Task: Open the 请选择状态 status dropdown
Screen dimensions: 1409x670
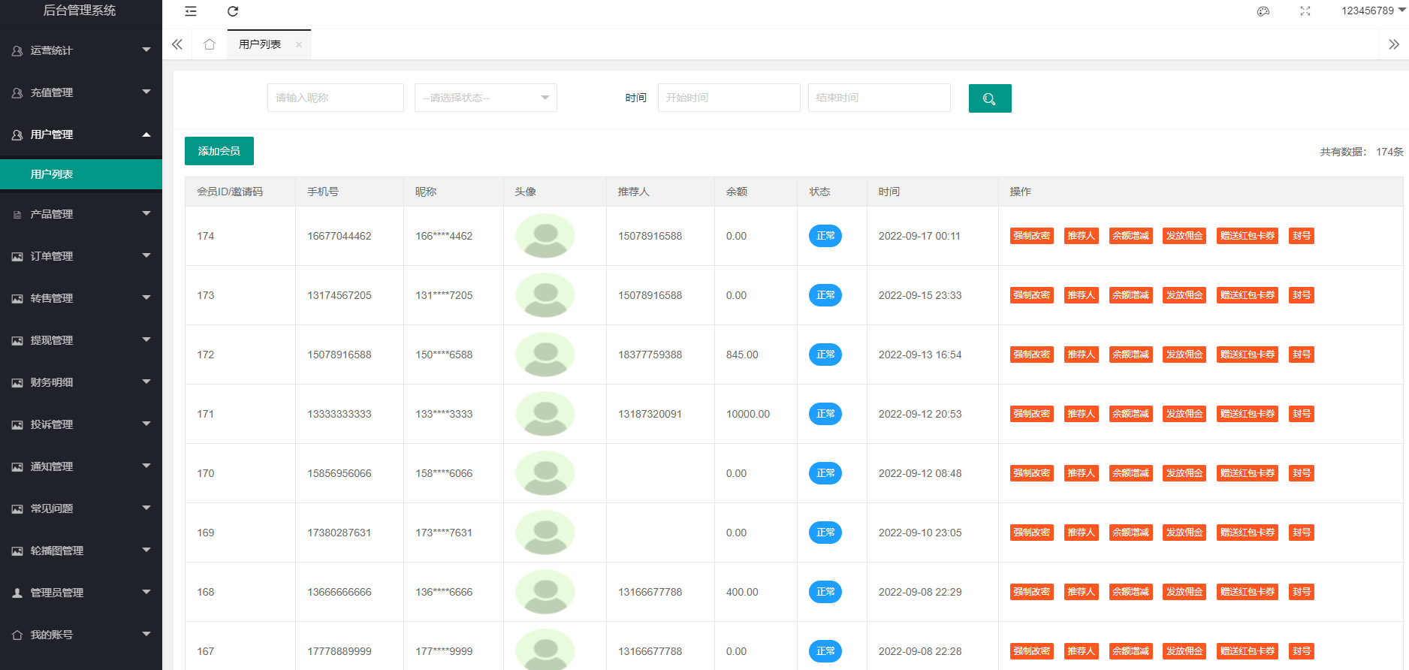Action: point(485,98)
